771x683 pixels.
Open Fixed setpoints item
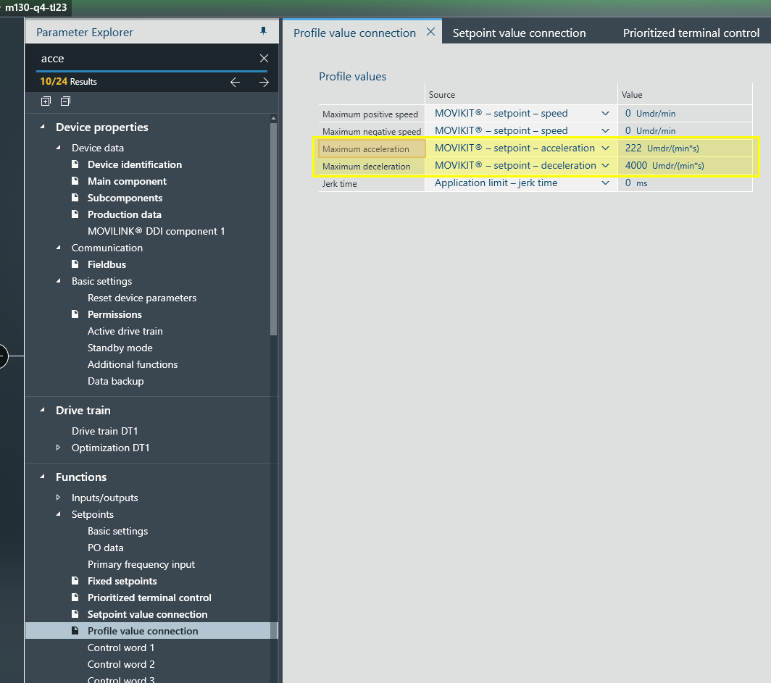click(122, 582)
